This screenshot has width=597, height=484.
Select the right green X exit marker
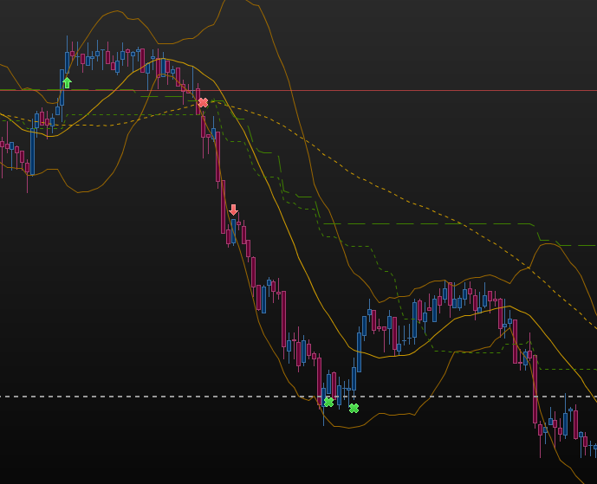click(354, 409)
